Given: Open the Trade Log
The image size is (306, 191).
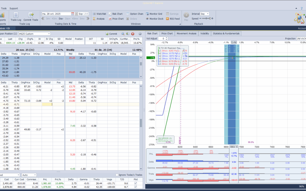Looking at the screenshot, I should coord(16,17).
